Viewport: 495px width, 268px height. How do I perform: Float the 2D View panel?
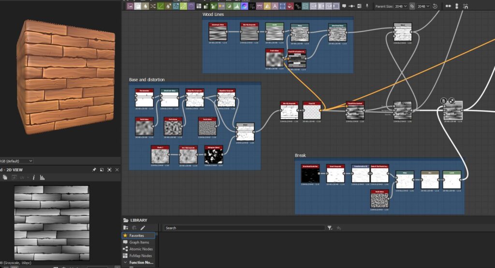pyautogui.click(x=102, y=170)
